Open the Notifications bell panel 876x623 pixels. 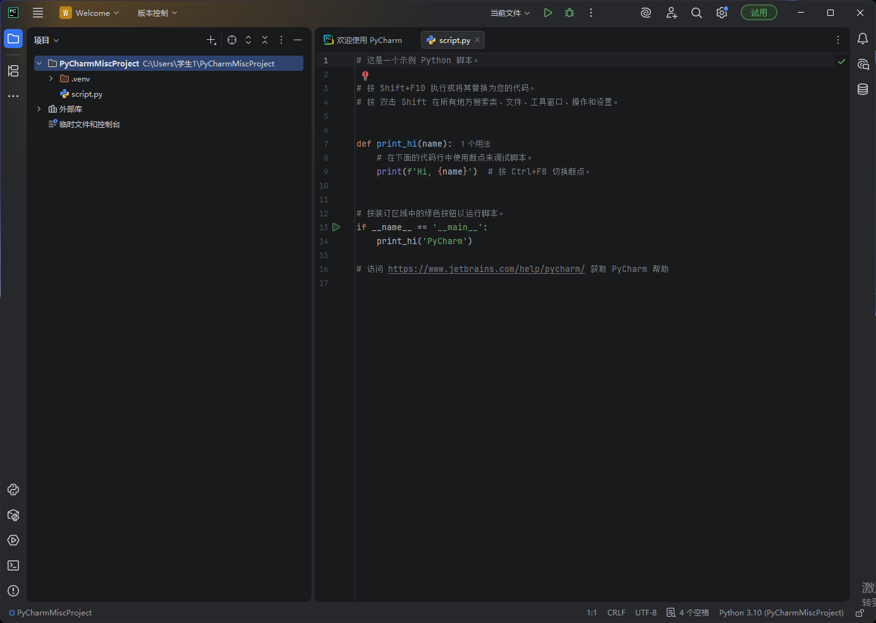(x=863, y=39)
